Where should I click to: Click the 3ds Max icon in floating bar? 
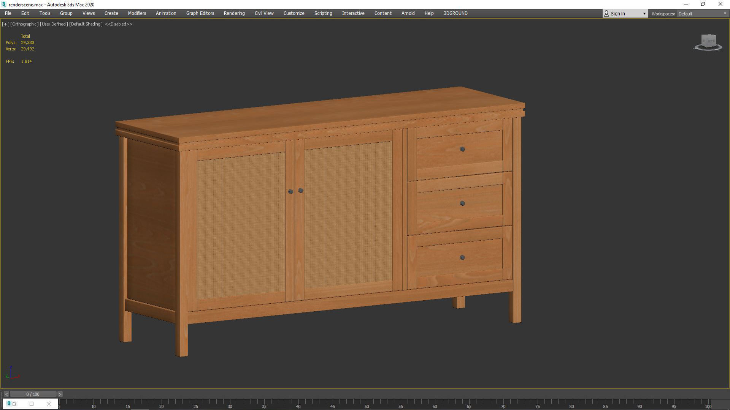click(9, 404)
